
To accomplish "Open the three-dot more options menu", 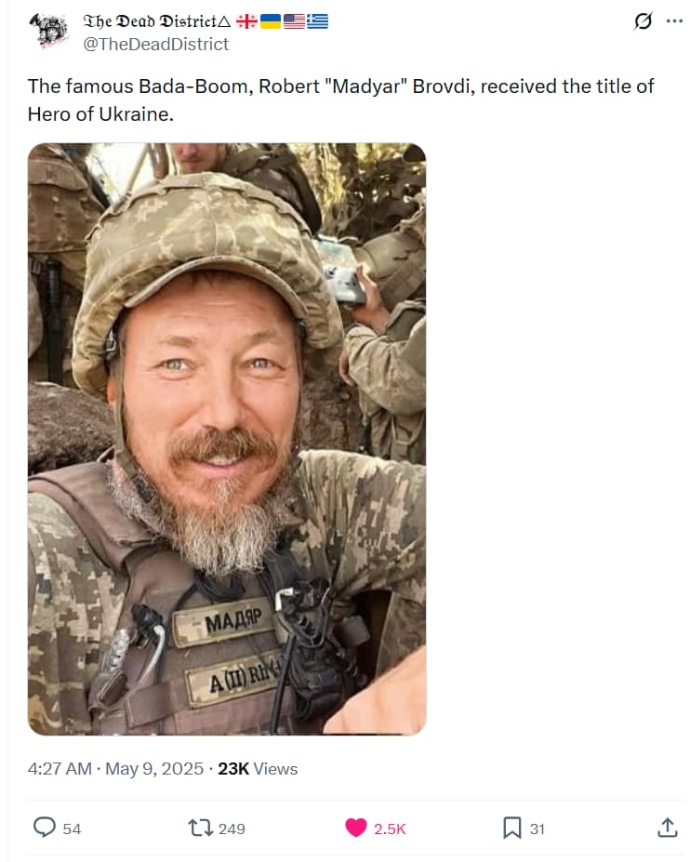I will 674,21.
